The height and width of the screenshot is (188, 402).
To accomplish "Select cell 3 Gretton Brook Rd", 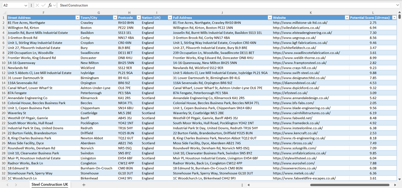I will point(43,38).
